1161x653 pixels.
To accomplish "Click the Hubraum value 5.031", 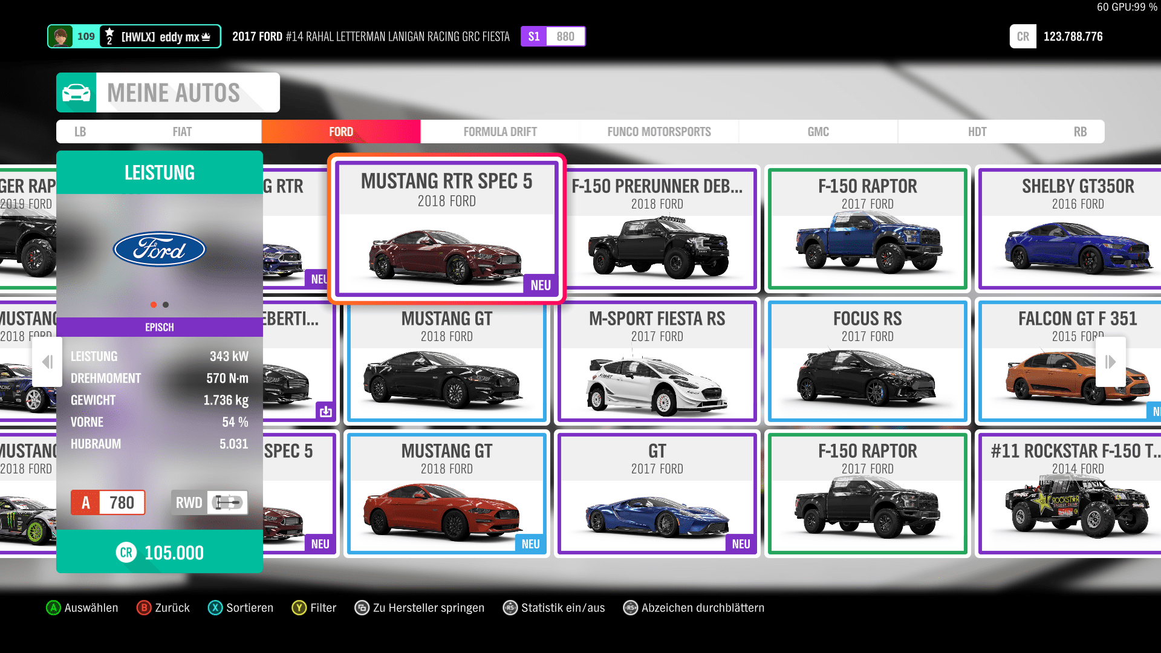I will coord(233,444).
